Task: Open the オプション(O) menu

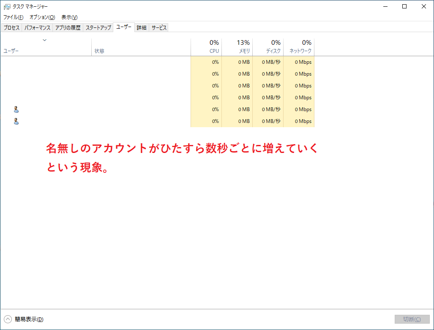Action: pos(42,17)
